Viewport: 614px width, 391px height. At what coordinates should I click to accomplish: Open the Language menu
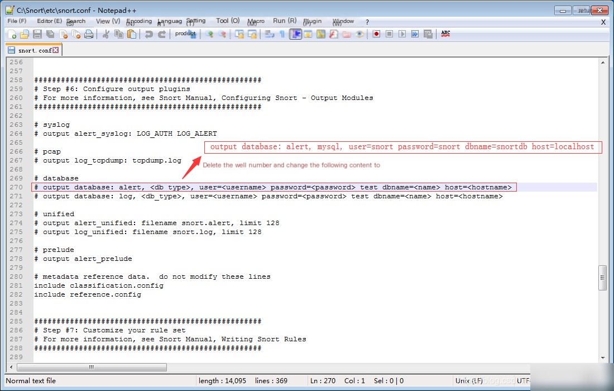[x=170, y=22]
